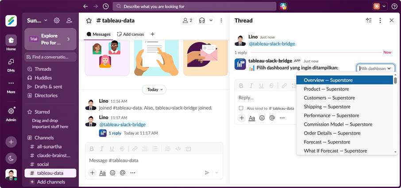Choose Forecast — Superstore option
401x188 pixels.
[x=344, y=142]
